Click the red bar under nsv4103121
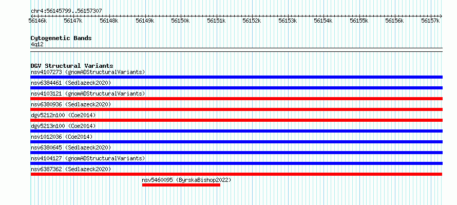The height and width of the screenshot is (205, 457). click(x=236, y=99)
